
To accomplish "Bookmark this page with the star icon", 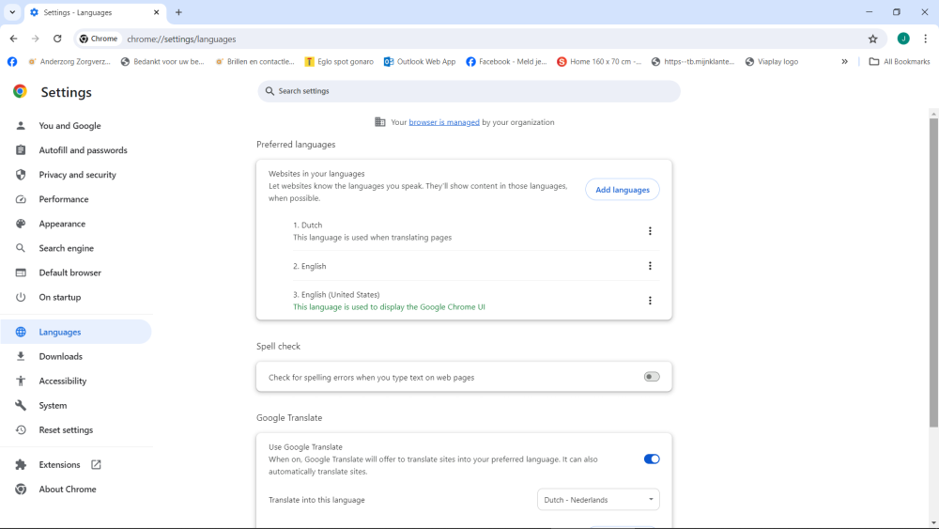I will point(873,39).
